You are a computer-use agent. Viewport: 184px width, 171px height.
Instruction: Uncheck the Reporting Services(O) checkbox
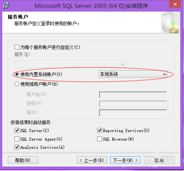click(100, 130)
